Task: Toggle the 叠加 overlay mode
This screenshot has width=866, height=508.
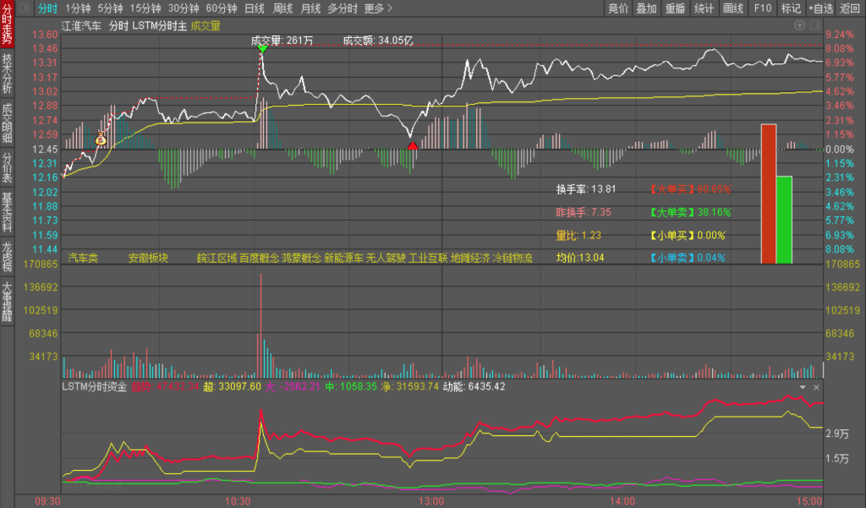Action: pos(646,8)
